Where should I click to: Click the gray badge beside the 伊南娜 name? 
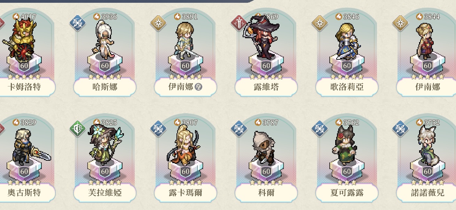198,87
